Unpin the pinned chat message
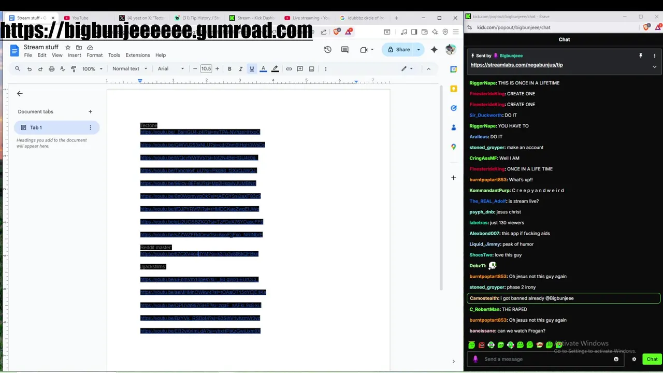Screen dimensions: 663x373 click(x=640, y=55)
